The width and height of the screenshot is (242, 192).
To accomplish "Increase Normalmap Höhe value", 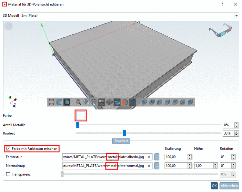I will [x=215, y=164].
